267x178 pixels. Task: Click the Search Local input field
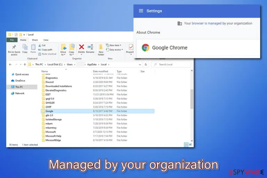tap(171, 65)
